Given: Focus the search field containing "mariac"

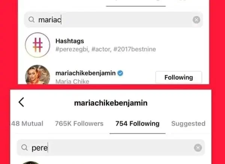Looking at the screenshot, I should pyautogui.click(x=112, y=20).
